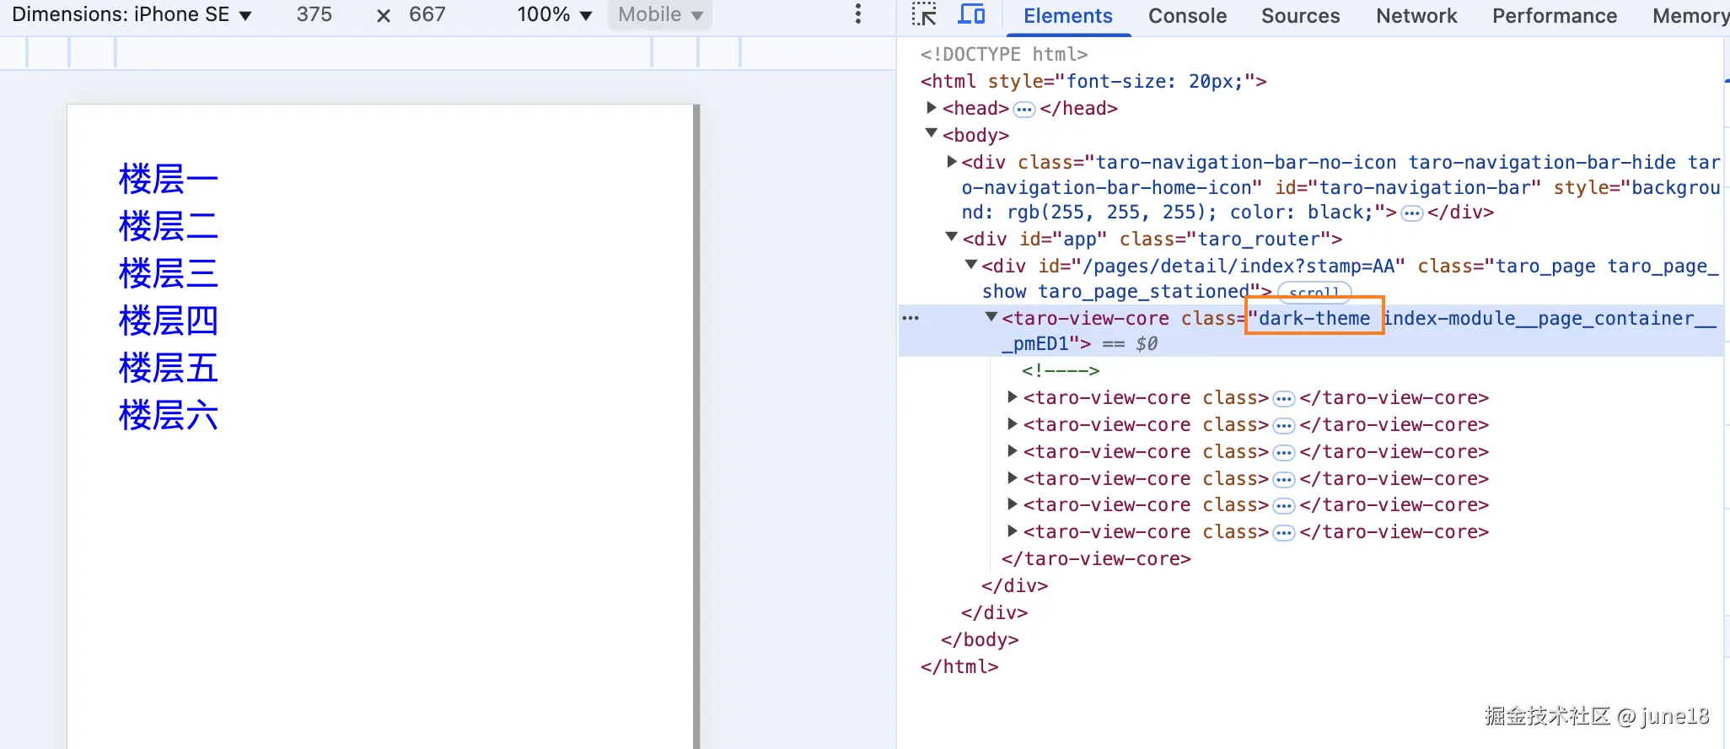Expand the fifth child taro-view-core node
This screenshot has width=1730, height=749.
[1013, 504]
